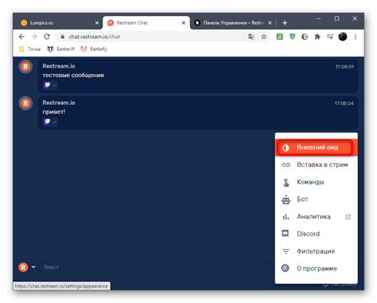Click the external link icon next to Аналитика
Image resolution: width=377 pixels, height=303 pixels.
click(348, 217)
